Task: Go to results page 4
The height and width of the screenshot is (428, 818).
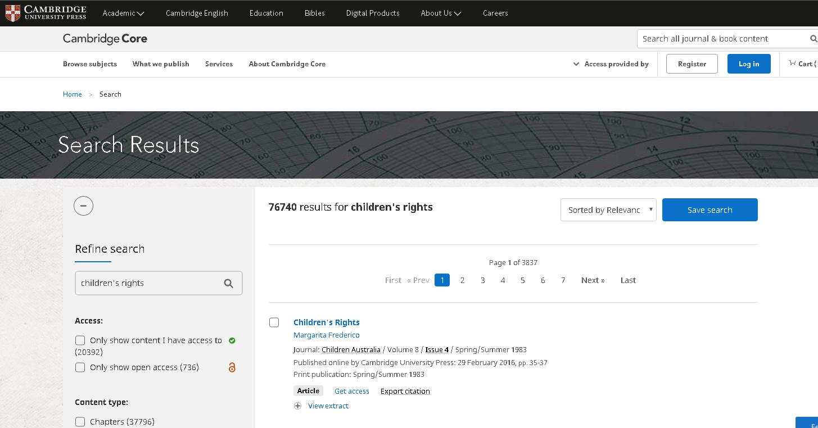Action: [x=503, y=280]
